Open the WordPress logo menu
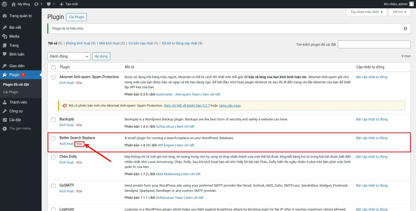Viewport: 416px width, 211px height. point(4,4)
